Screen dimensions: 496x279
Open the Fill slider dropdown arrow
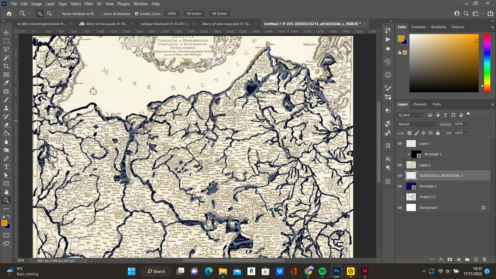pyautogui.click(x=467, y=133)
